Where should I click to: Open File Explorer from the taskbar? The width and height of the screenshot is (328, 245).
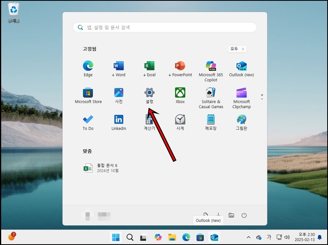point(172,237)
